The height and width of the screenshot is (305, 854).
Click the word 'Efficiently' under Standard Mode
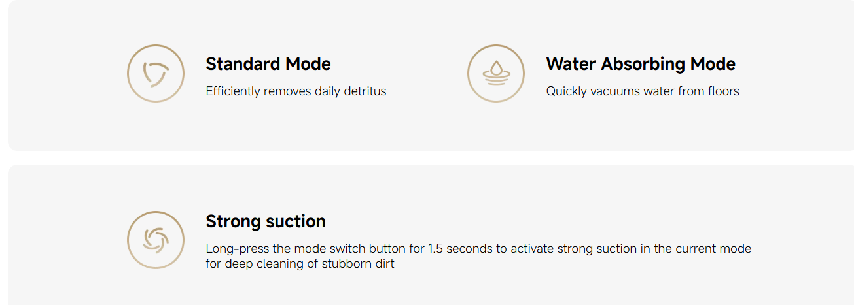(233, 91)
